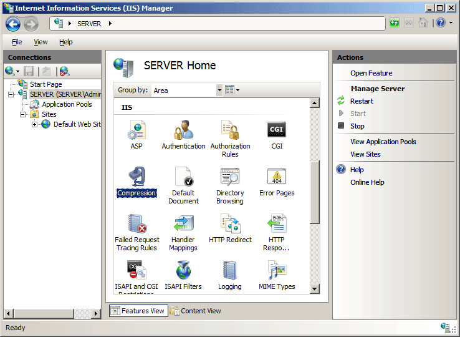Open Failed Request Tracing Rules icon
Viewport: 460px width, 337px height.
(x=137, y=225)
